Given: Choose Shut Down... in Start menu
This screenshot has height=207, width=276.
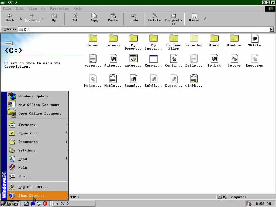Looking at the screenshot, I should (38, 196).
